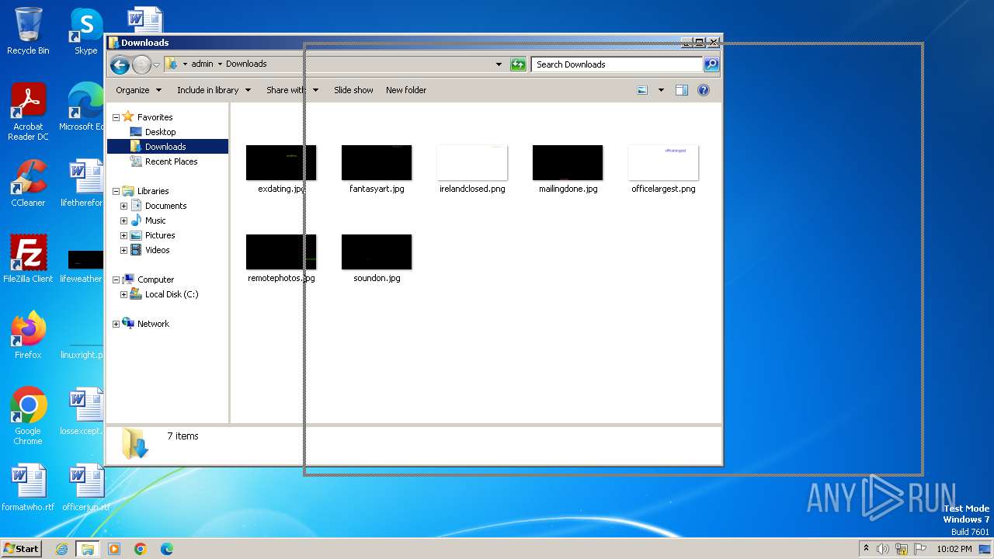This screenshot has width=994, height=559.
Task: Open Microsoft Edge from the taskbar
Action: pyautogui.click(x=166, y=549)
